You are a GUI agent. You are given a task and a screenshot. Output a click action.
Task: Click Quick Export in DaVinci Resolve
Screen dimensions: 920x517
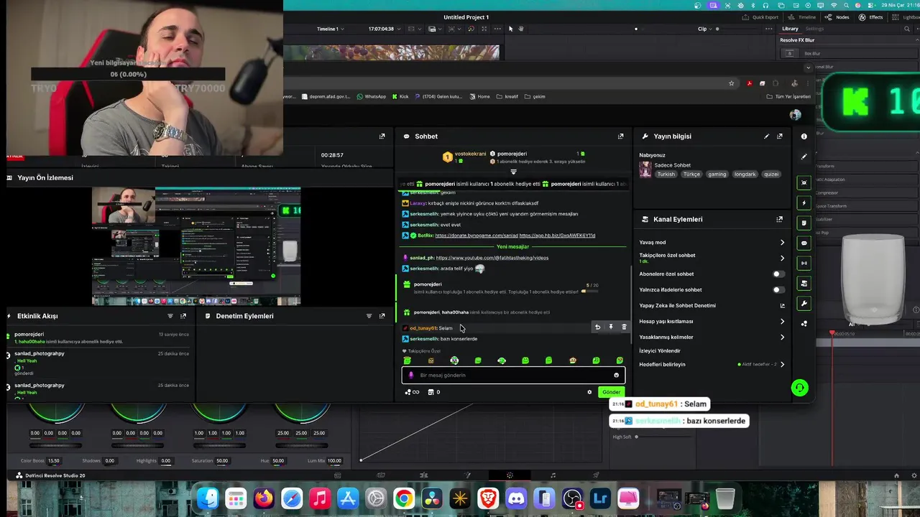(760, 17)
